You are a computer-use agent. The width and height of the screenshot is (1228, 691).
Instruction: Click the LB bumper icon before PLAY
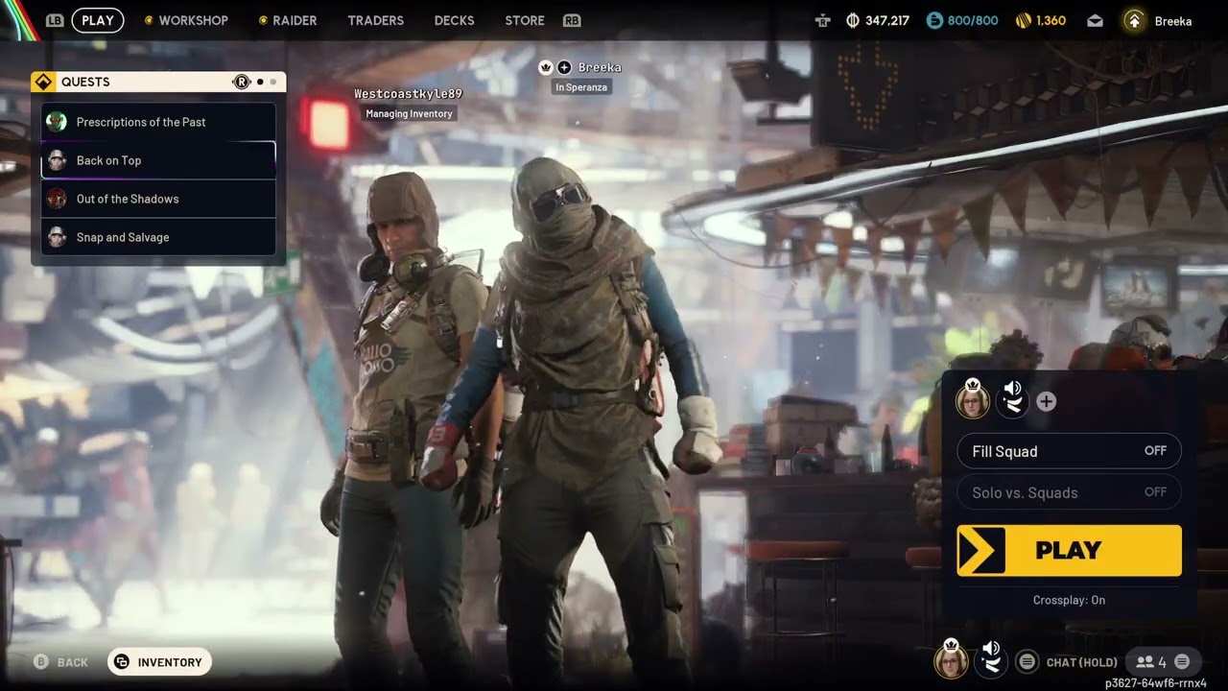point(55,20)
